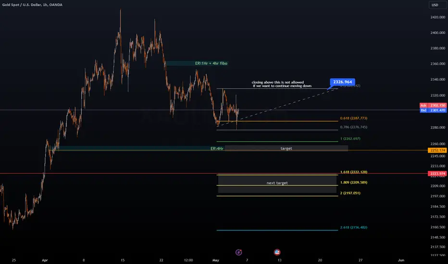The image size is (448, 264).
Task: Click the red 2223.974 price label
Action: pos(437,174)
